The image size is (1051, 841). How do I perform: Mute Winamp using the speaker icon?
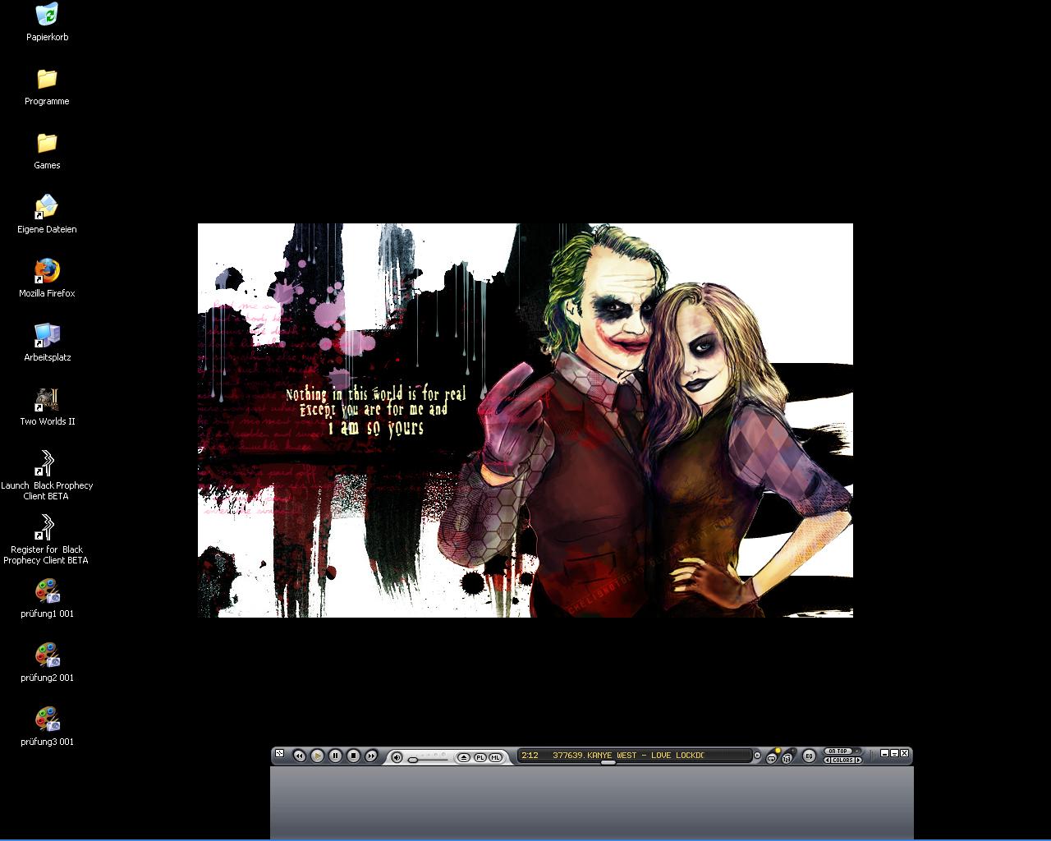click(397, 757)
